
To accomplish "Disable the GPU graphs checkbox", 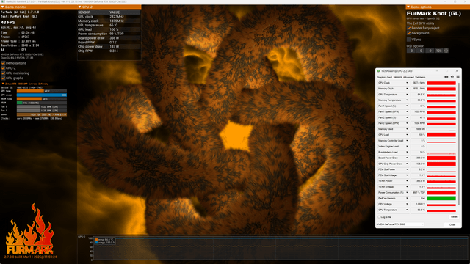I will (3, 78).
